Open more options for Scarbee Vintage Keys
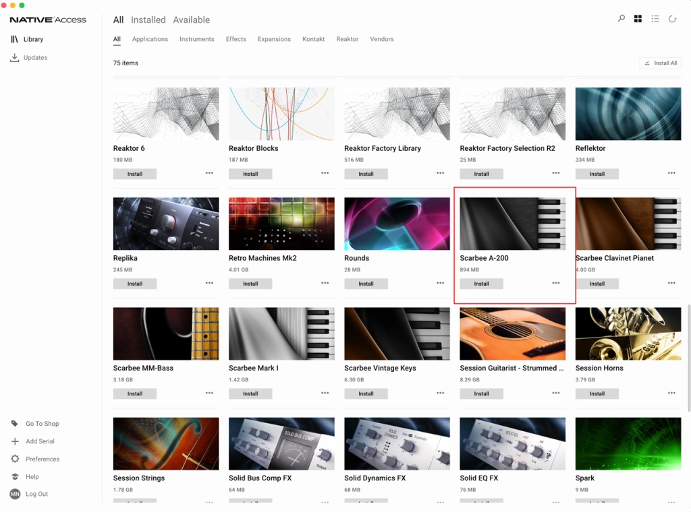Image resolution: width=691 pixels, height=512 pixels. pos(440,393)
